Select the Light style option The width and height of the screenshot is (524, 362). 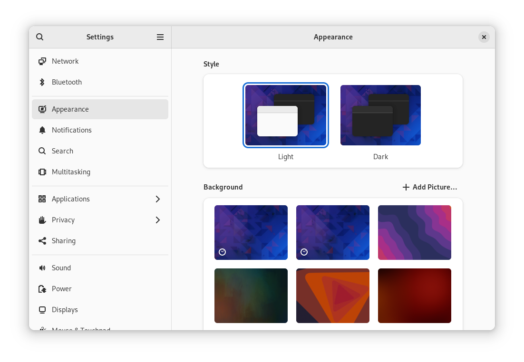coord(285,115)
